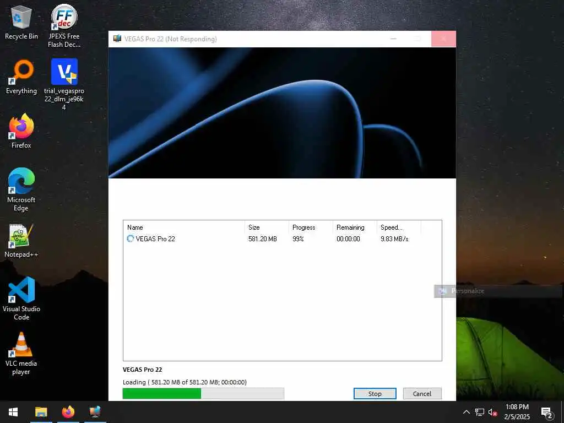Open File Explorer from the taskbar
The height and width of the screenshot is (423, 564).
click(41, 412)
